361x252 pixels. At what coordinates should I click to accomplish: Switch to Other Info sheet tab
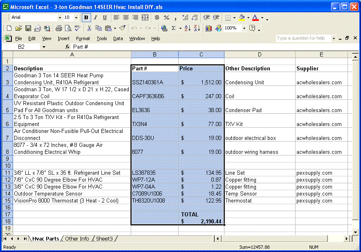77,239
